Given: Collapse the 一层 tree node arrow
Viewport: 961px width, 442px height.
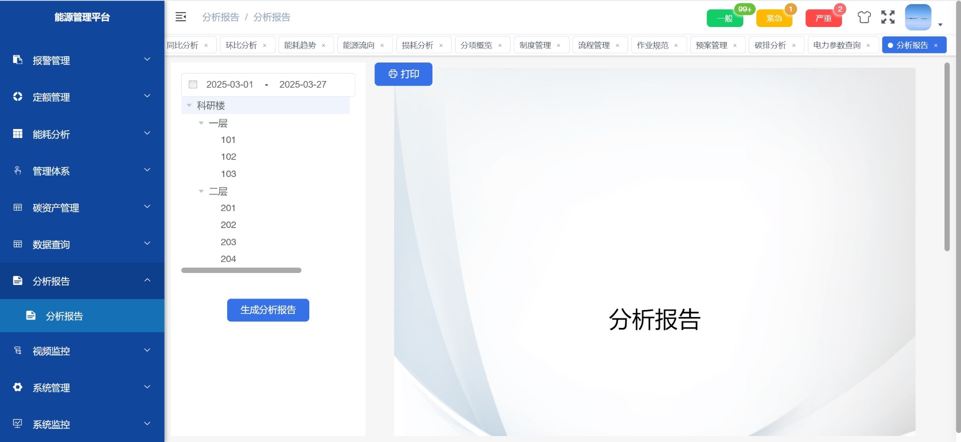Looking at the screenshot, I should (x=201, y=123).
